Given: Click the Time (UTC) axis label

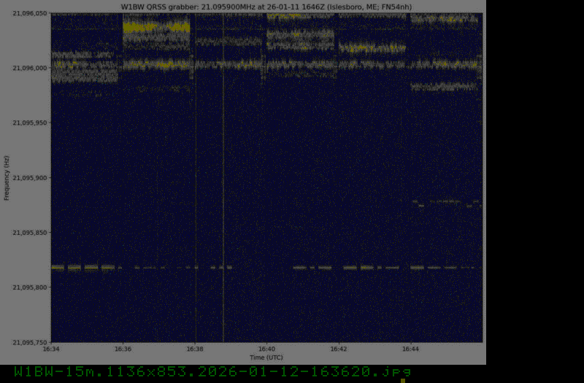Looking at the screenshot, I should click(x=266, y=358).
